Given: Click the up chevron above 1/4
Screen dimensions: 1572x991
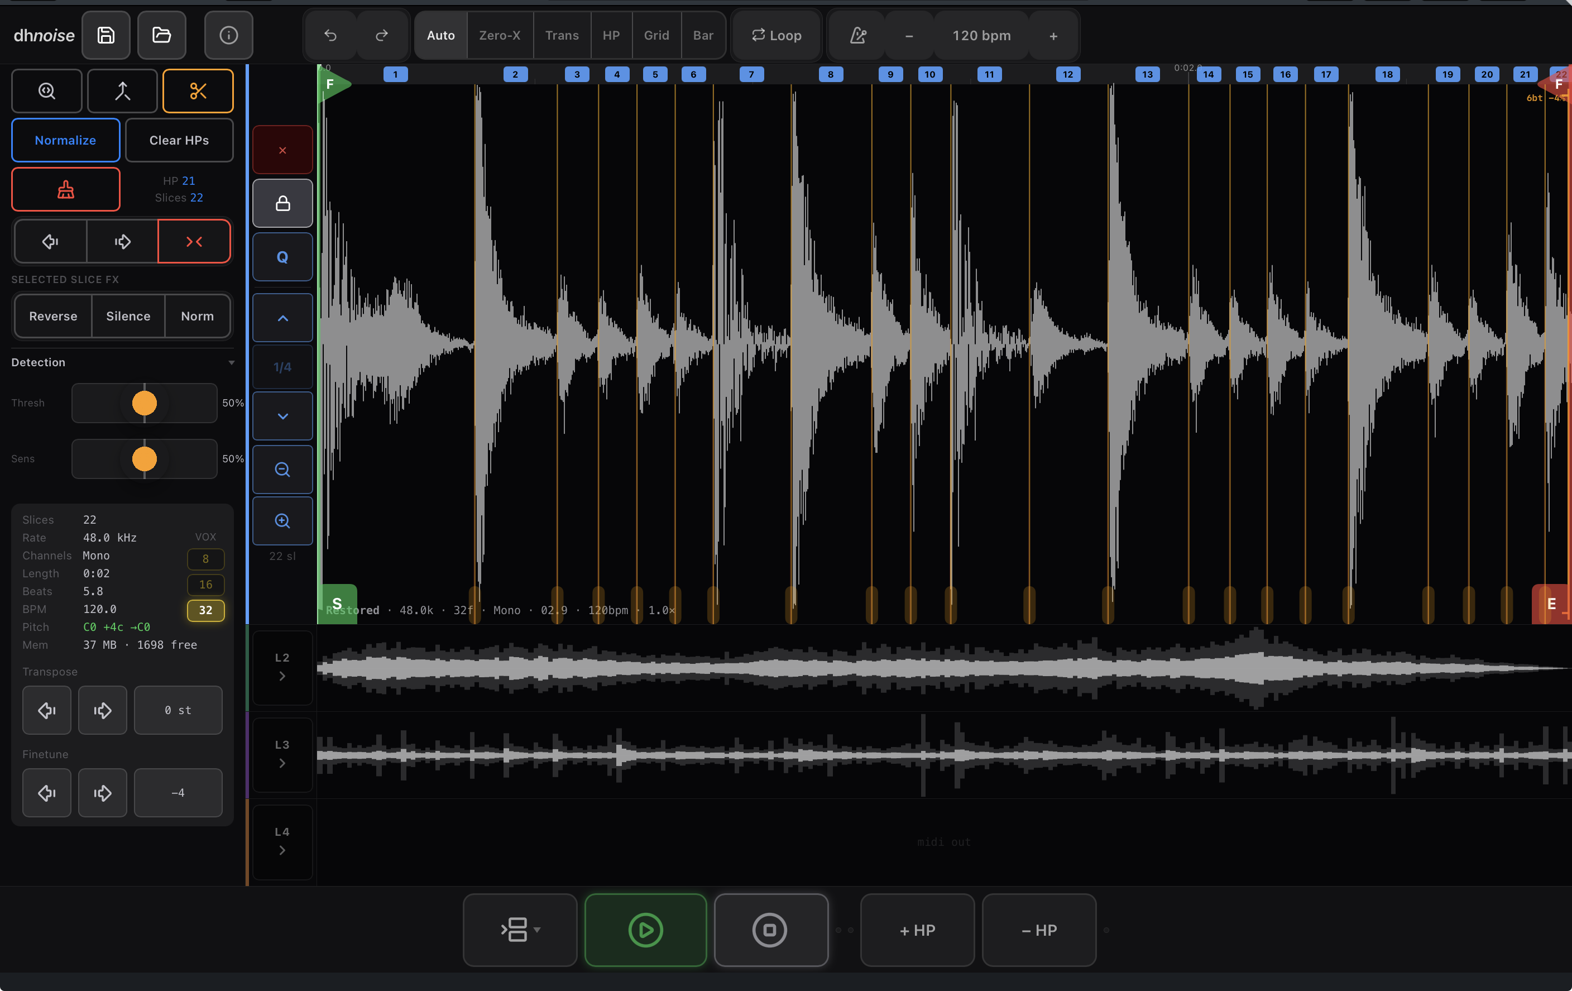Looking at the screenshot, I should tap(282, 318).
